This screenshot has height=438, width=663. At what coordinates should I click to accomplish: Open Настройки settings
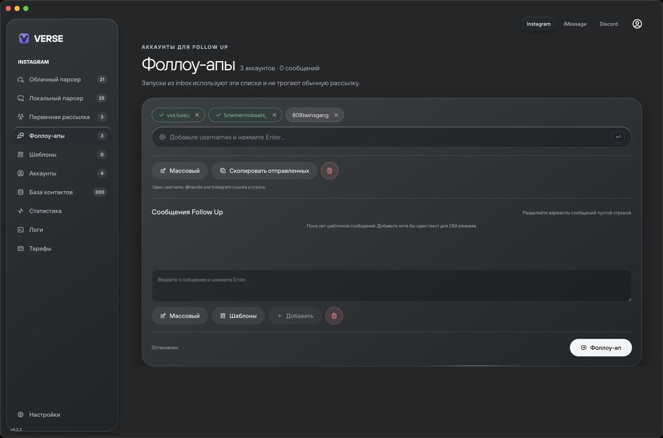[x=62, y=414]
